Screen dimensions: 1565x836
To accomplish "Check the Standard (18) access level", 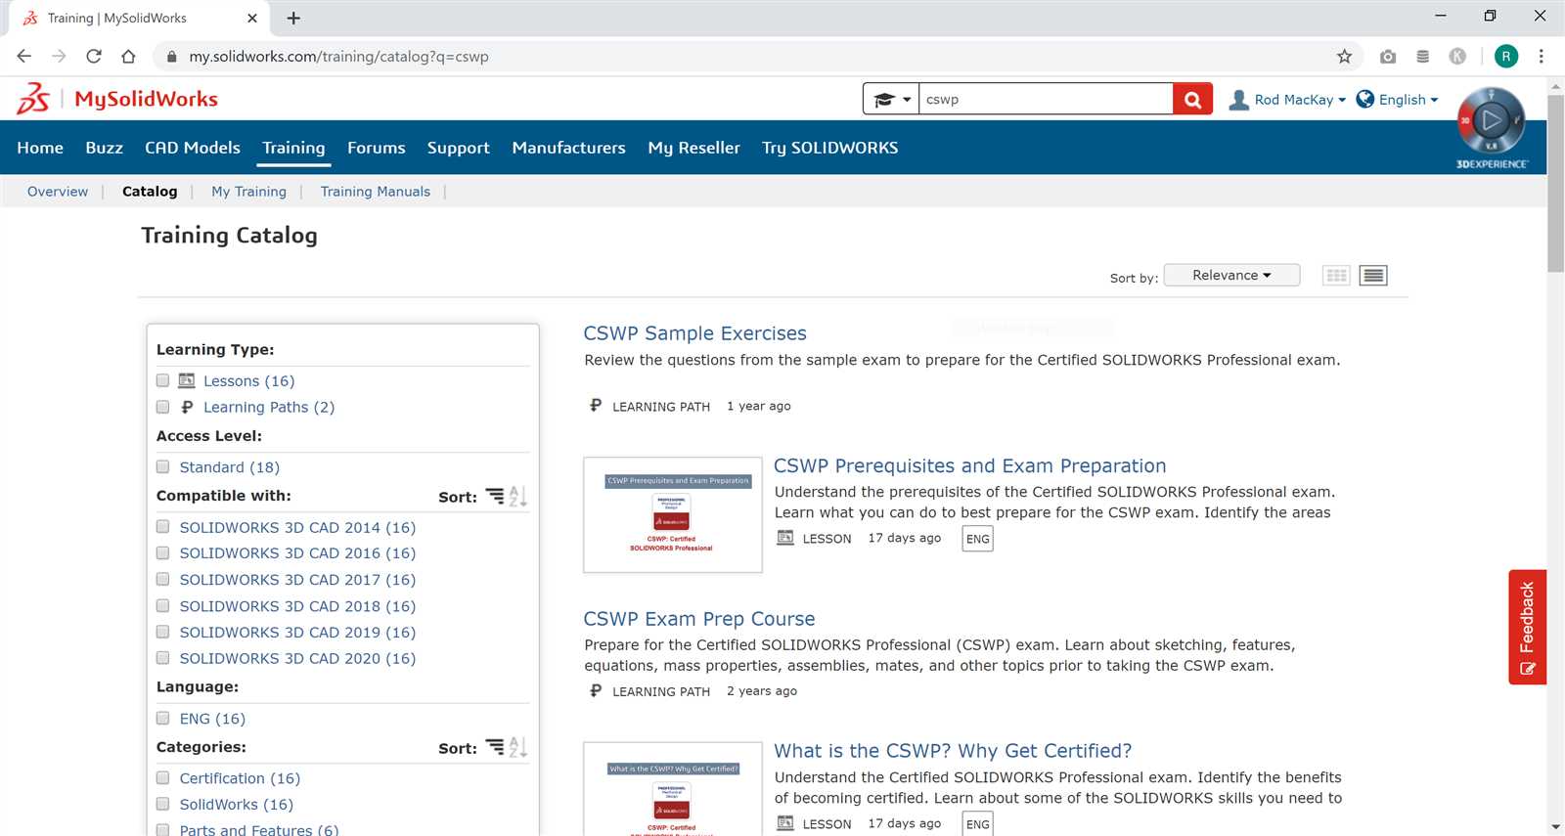I will [163, 467].
